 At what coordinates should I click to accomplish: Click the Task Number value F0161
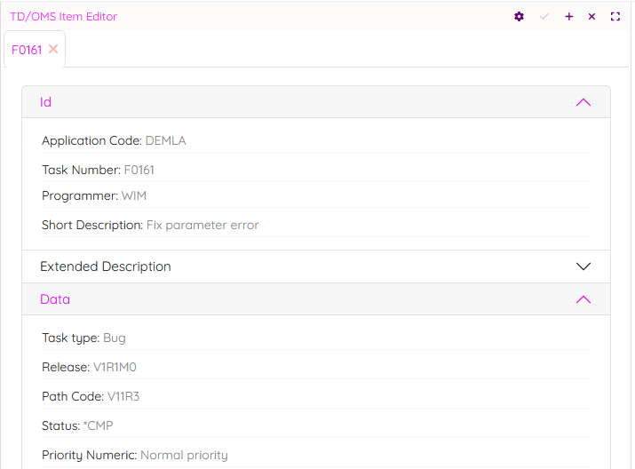[139, 170]
